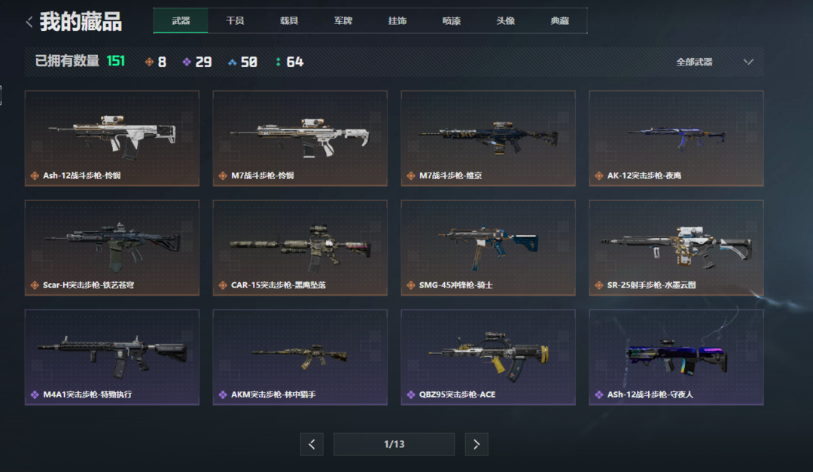The height and width of the screenshot is (472, 813).
Task: Select the AK-12突击步枪-夜鹰 weapon card
Action: tap(676, 139)
